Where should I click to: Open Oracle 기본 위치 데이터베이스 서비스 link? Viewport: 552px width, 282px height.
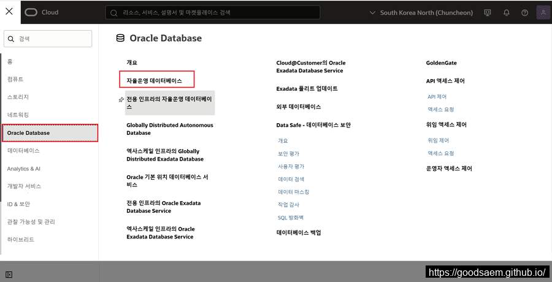coord(167,181)
